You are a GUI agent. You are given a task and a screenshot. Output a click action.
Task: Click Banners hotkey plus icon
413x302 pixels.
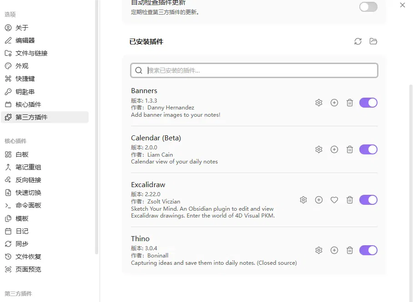click(x=334, y=103)
